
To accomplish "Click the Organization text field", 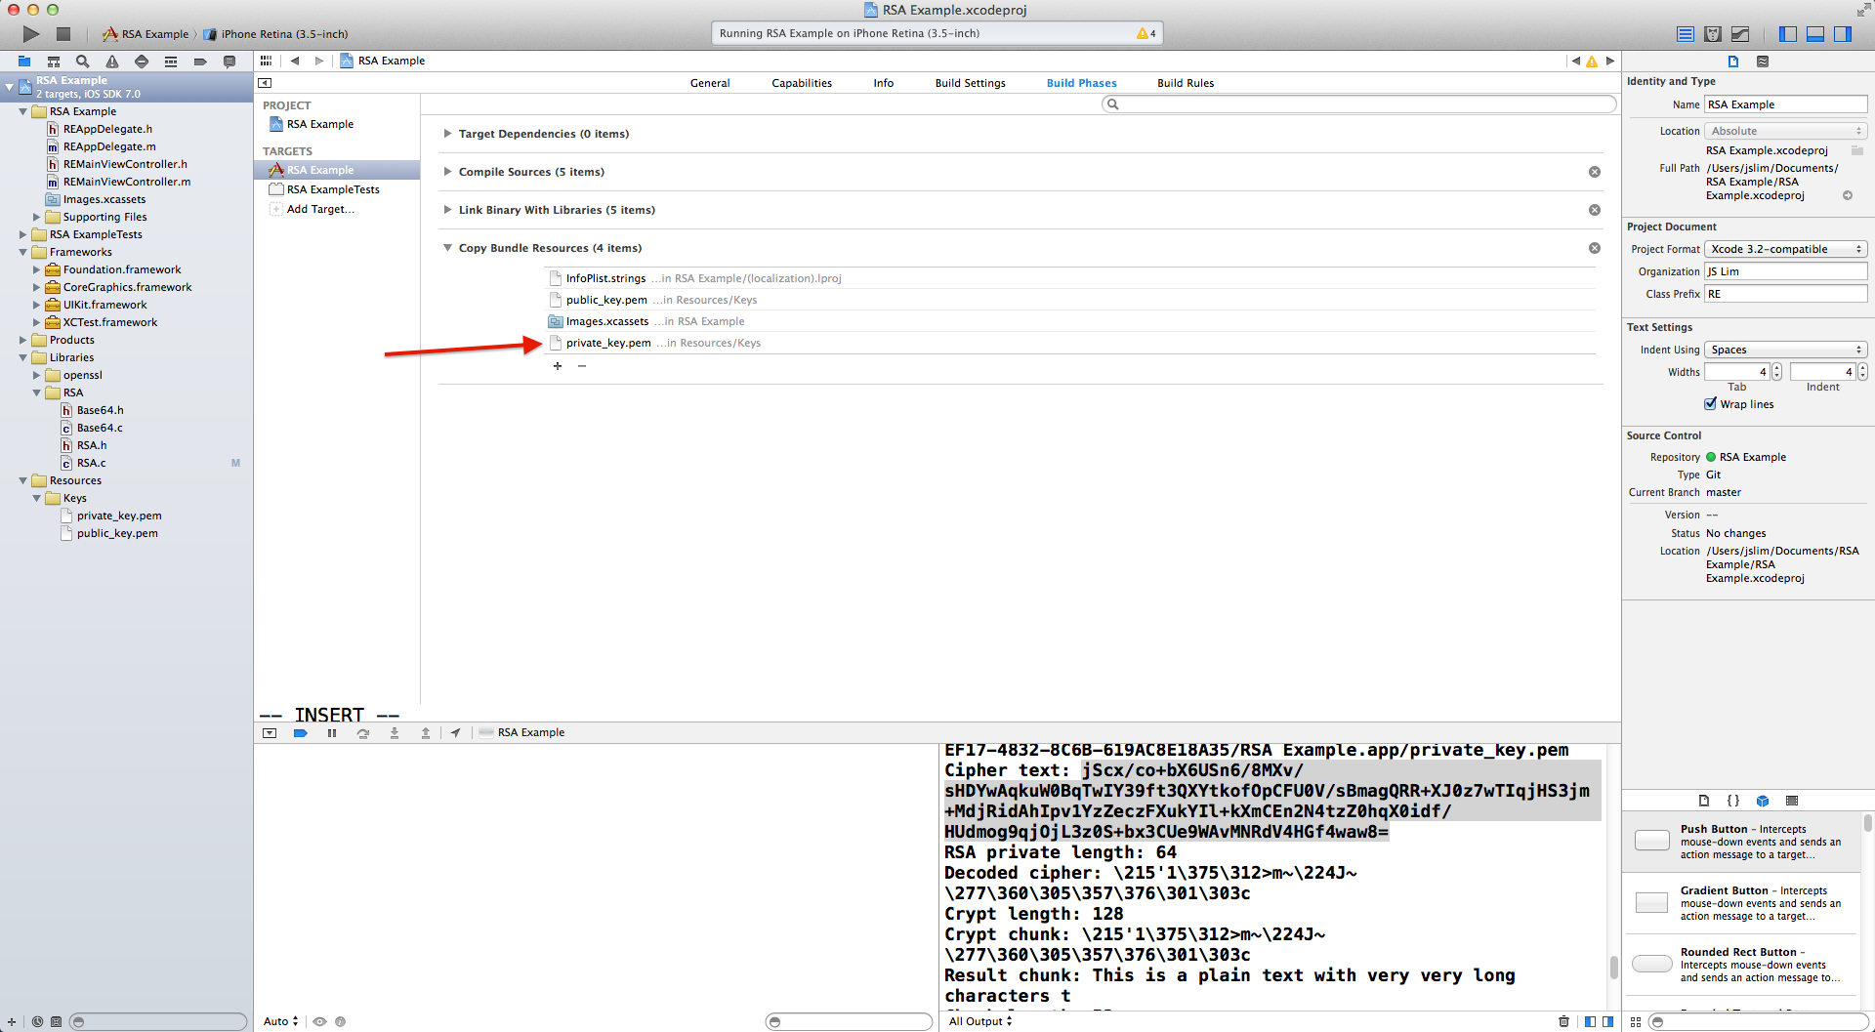I will tap(1786, 271).
